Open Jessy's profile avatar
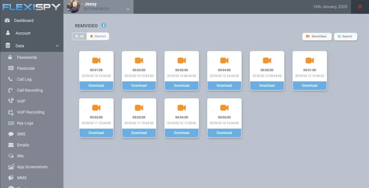Viewport: 369px width, 188px height. click(x=73, y=6)
